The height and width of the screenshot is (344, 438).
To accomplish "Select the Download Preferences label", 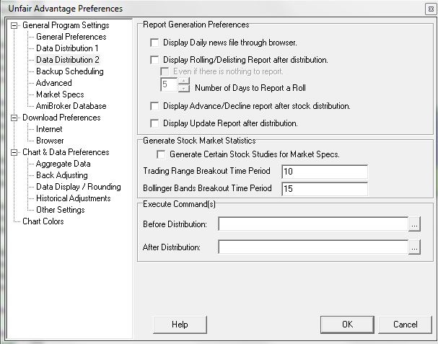I will pos(61,118).
